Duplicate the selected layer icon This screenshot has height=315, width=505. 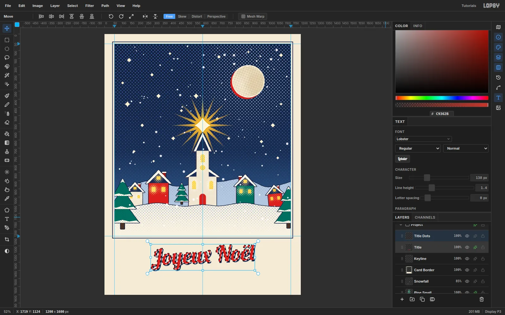[422, 299]
